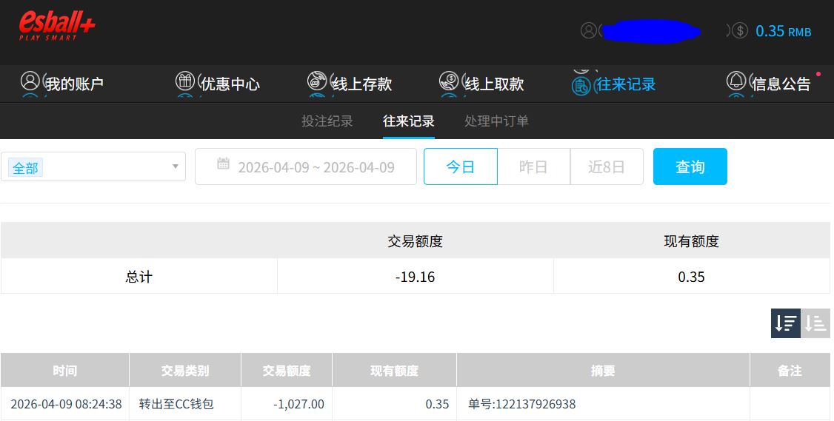This screenshot has height=421, width=834.
Task: Select the 转出至CC钱包 transaction row
Action: pyautogui.click(x=176, y=404)
